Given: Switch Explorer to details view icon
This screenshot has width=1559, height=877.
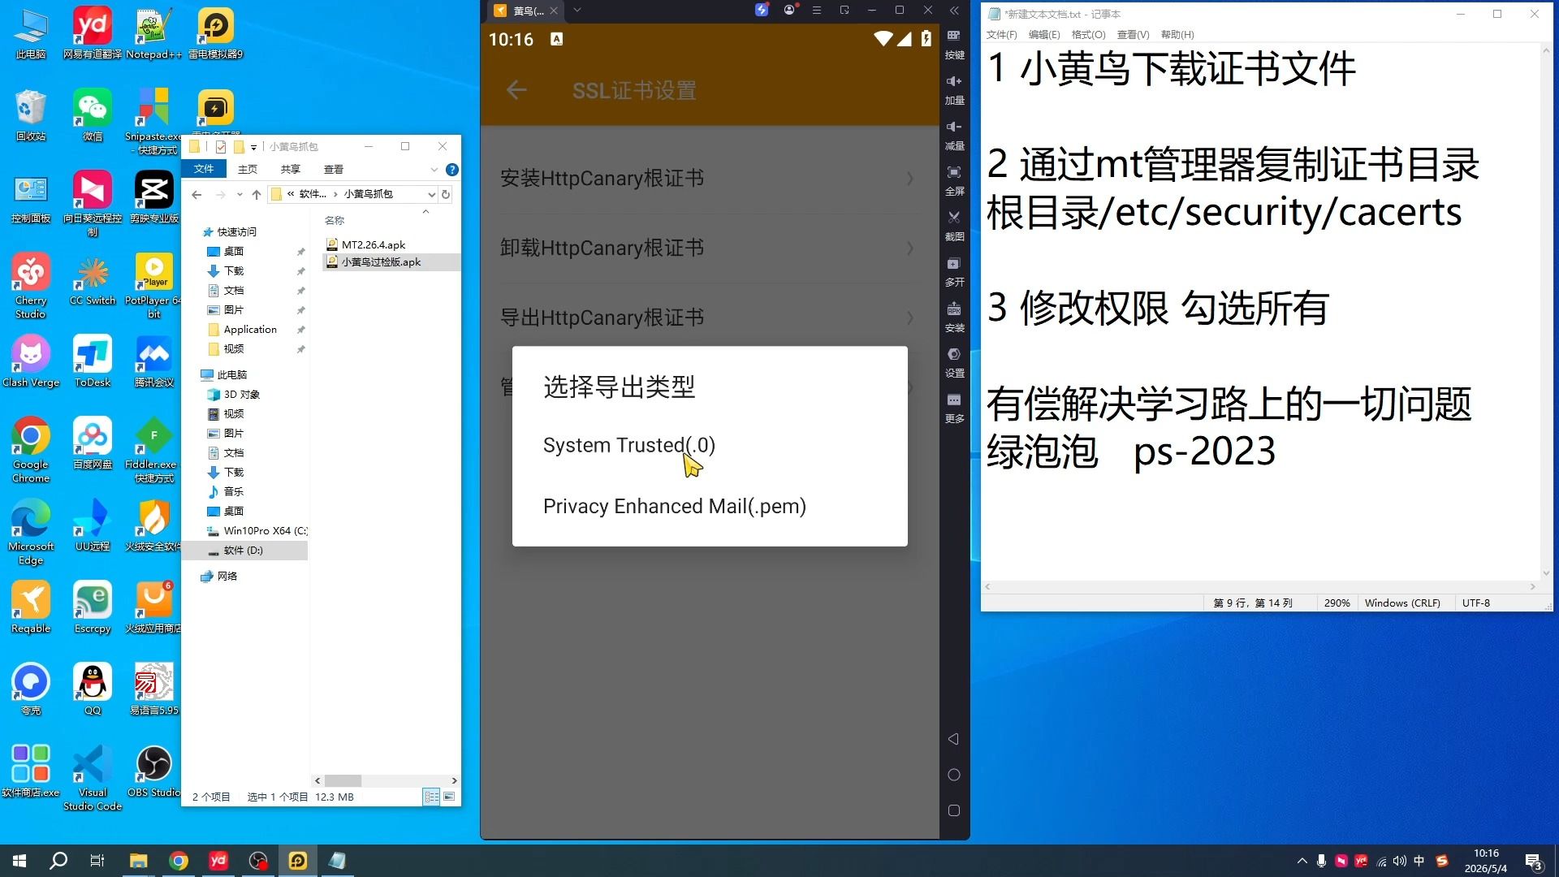Looking at the screenshot, I should pos(431,797).
